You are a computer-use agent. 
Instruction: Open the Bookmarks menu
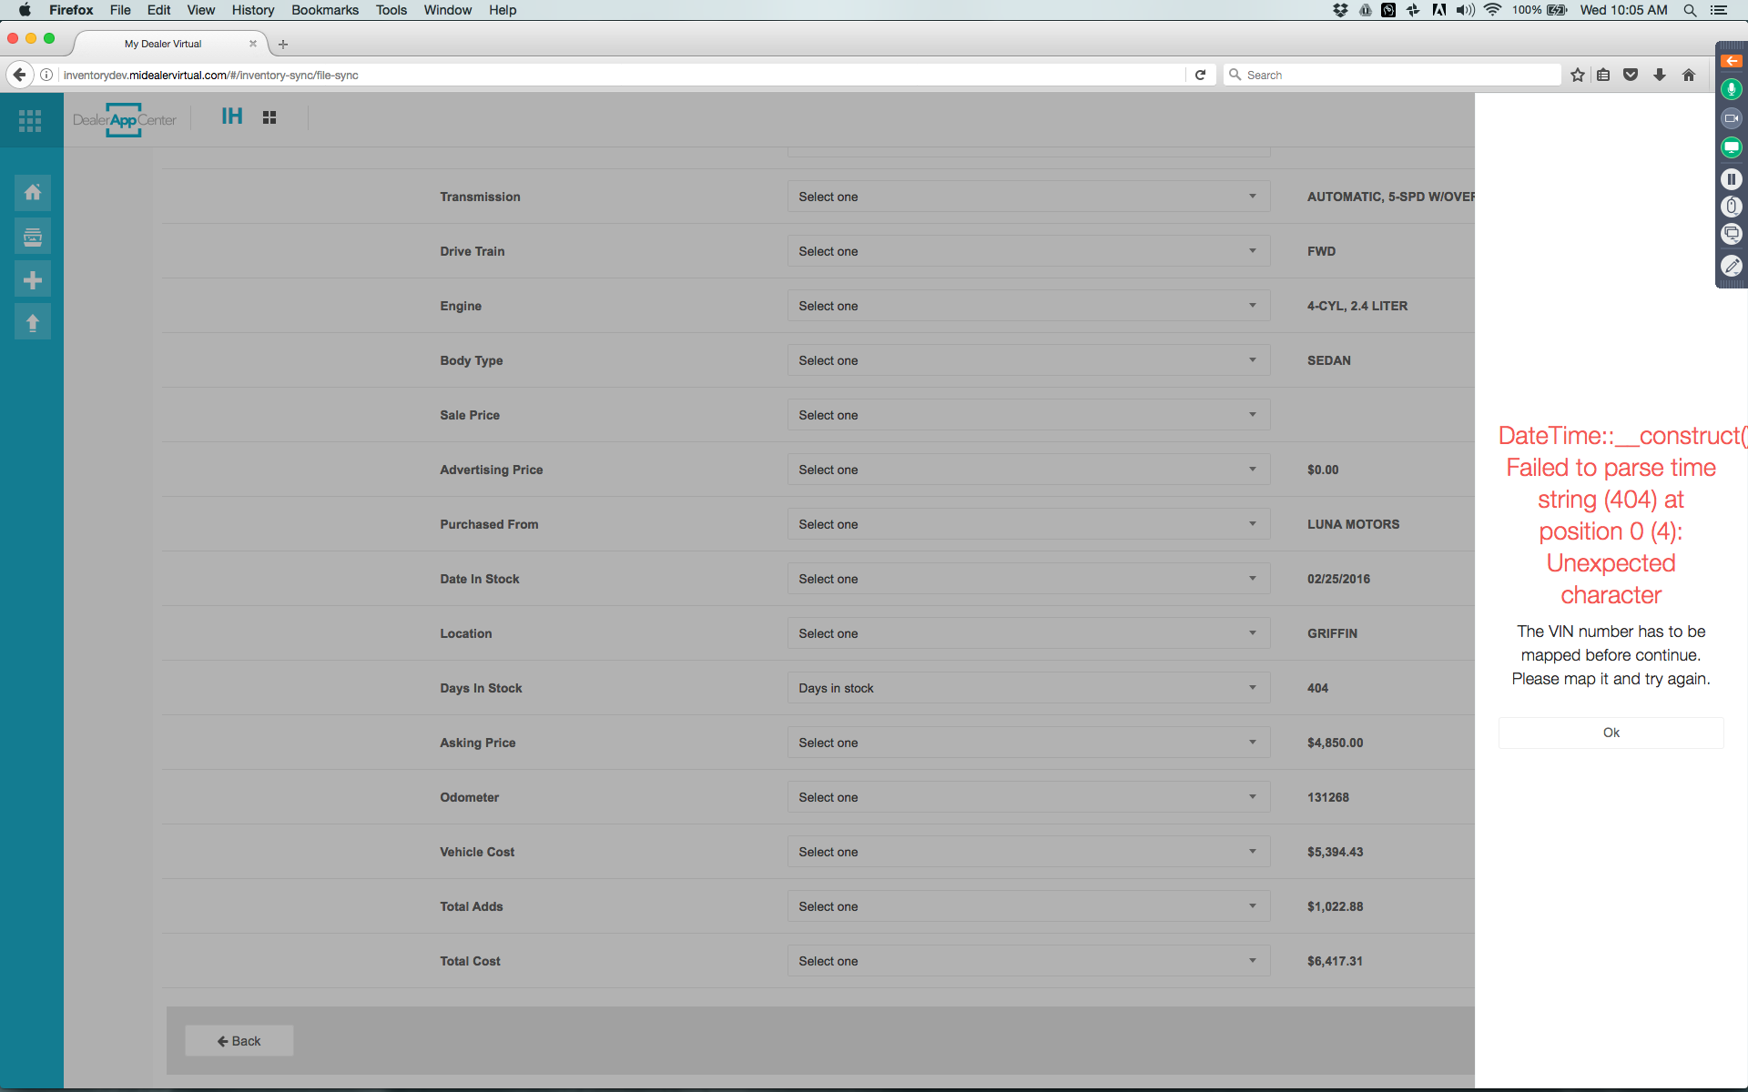[325, 10]
